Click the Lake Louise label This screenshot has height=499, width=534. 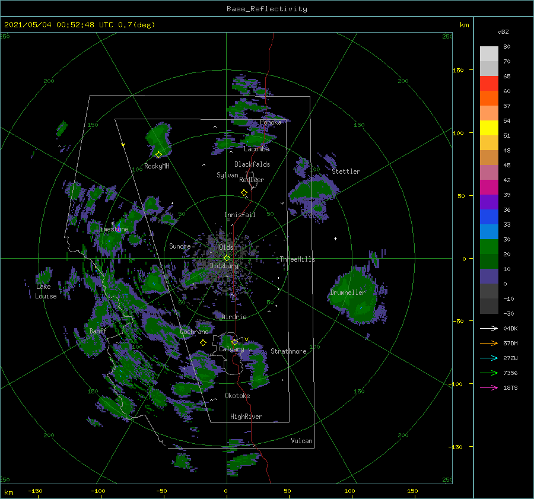pos(46,291)
